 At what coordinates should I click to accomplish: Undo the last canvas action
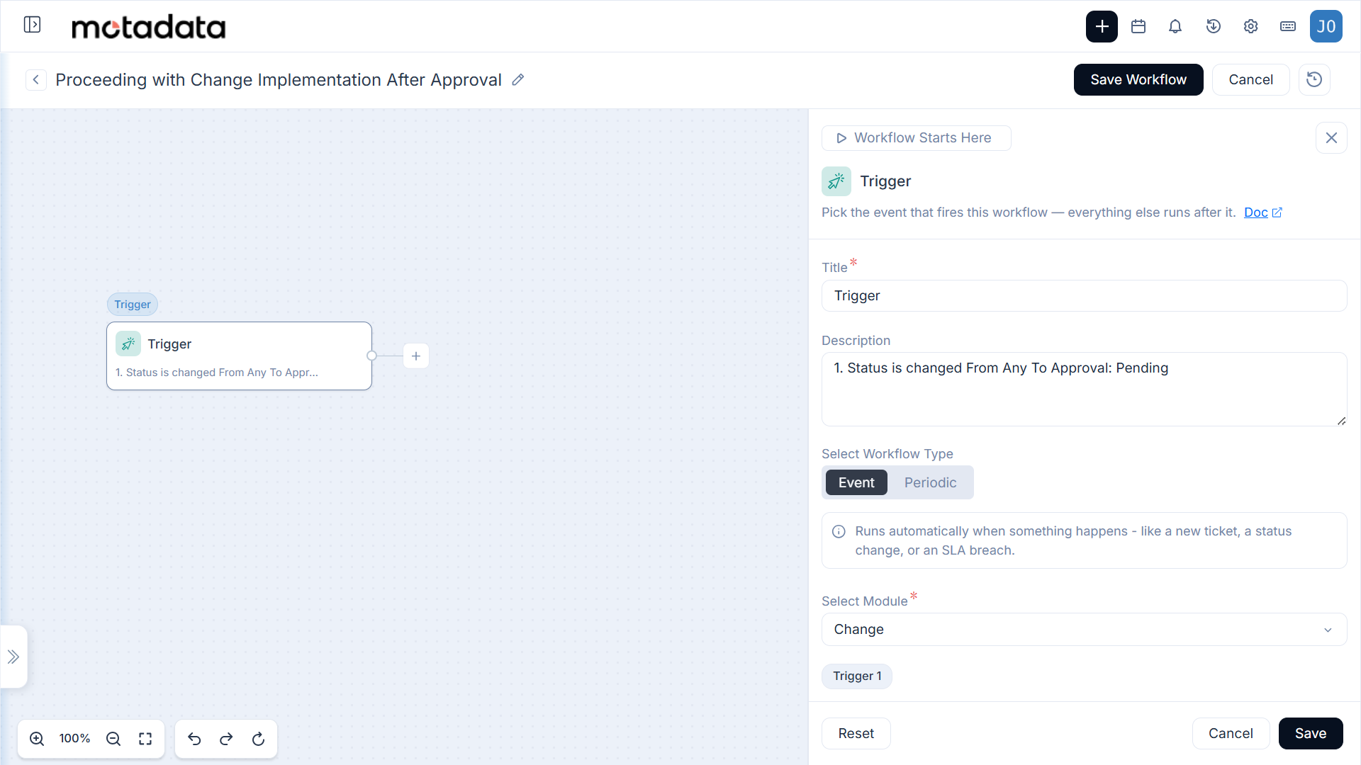tap(194, 739)
